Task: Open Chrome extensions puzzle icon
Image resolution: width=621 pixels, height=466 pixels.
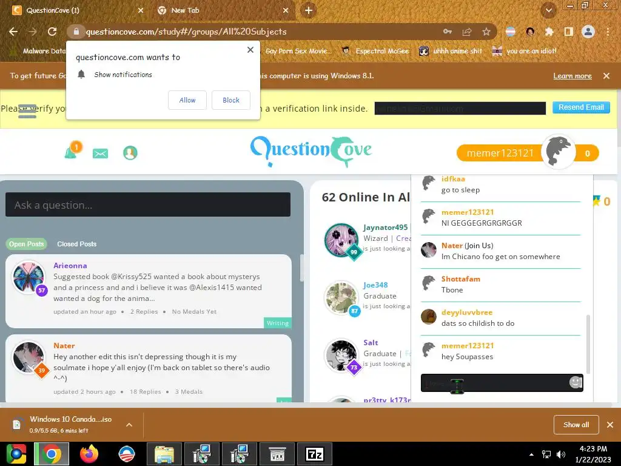Action: pos(549,32)
